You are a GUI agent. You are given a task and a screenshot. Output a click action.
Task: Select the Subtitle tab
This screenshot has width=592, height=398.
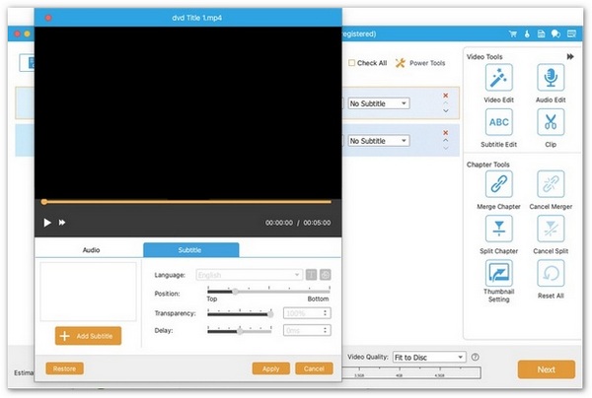[191, 250]
